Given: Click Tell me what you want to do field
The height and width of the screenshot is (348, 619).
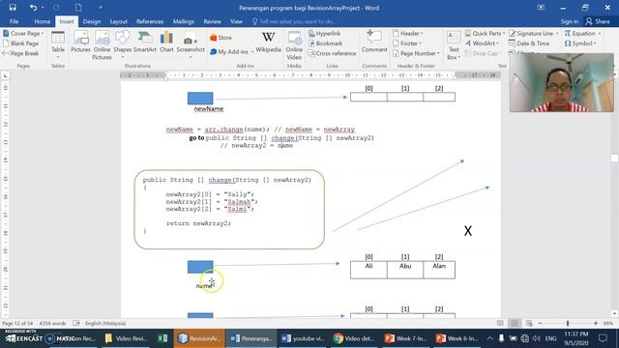Looking at the screenshot, I should click(x=294, y=21).
